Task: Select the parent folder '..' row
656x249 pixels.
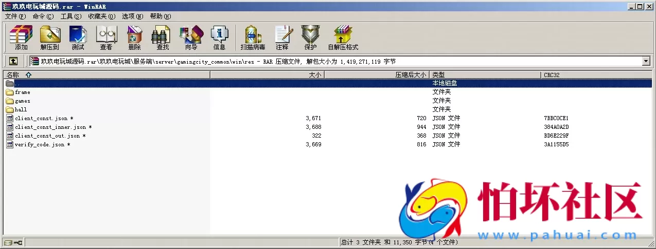Action: click(x=328, y=83)
